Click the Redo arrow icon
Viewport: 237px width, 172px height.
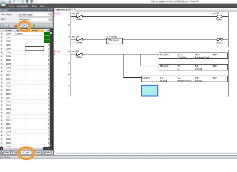pos(18,1)
